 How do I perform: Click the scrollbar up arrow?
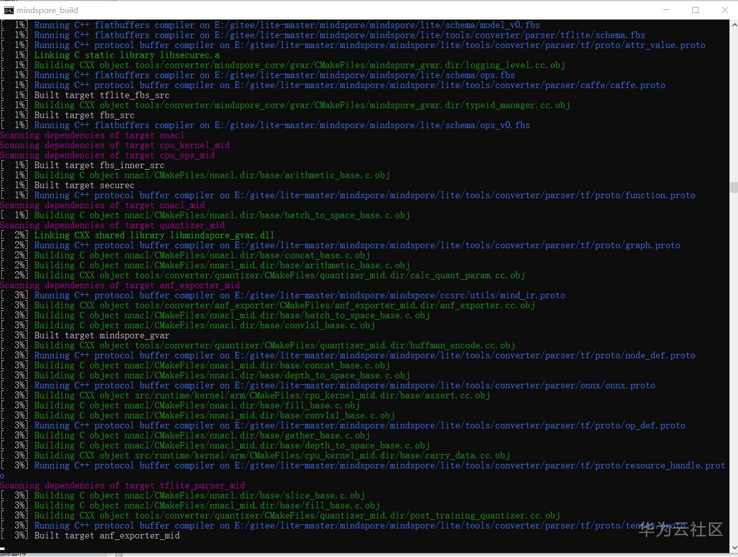(x=734, y=24)
